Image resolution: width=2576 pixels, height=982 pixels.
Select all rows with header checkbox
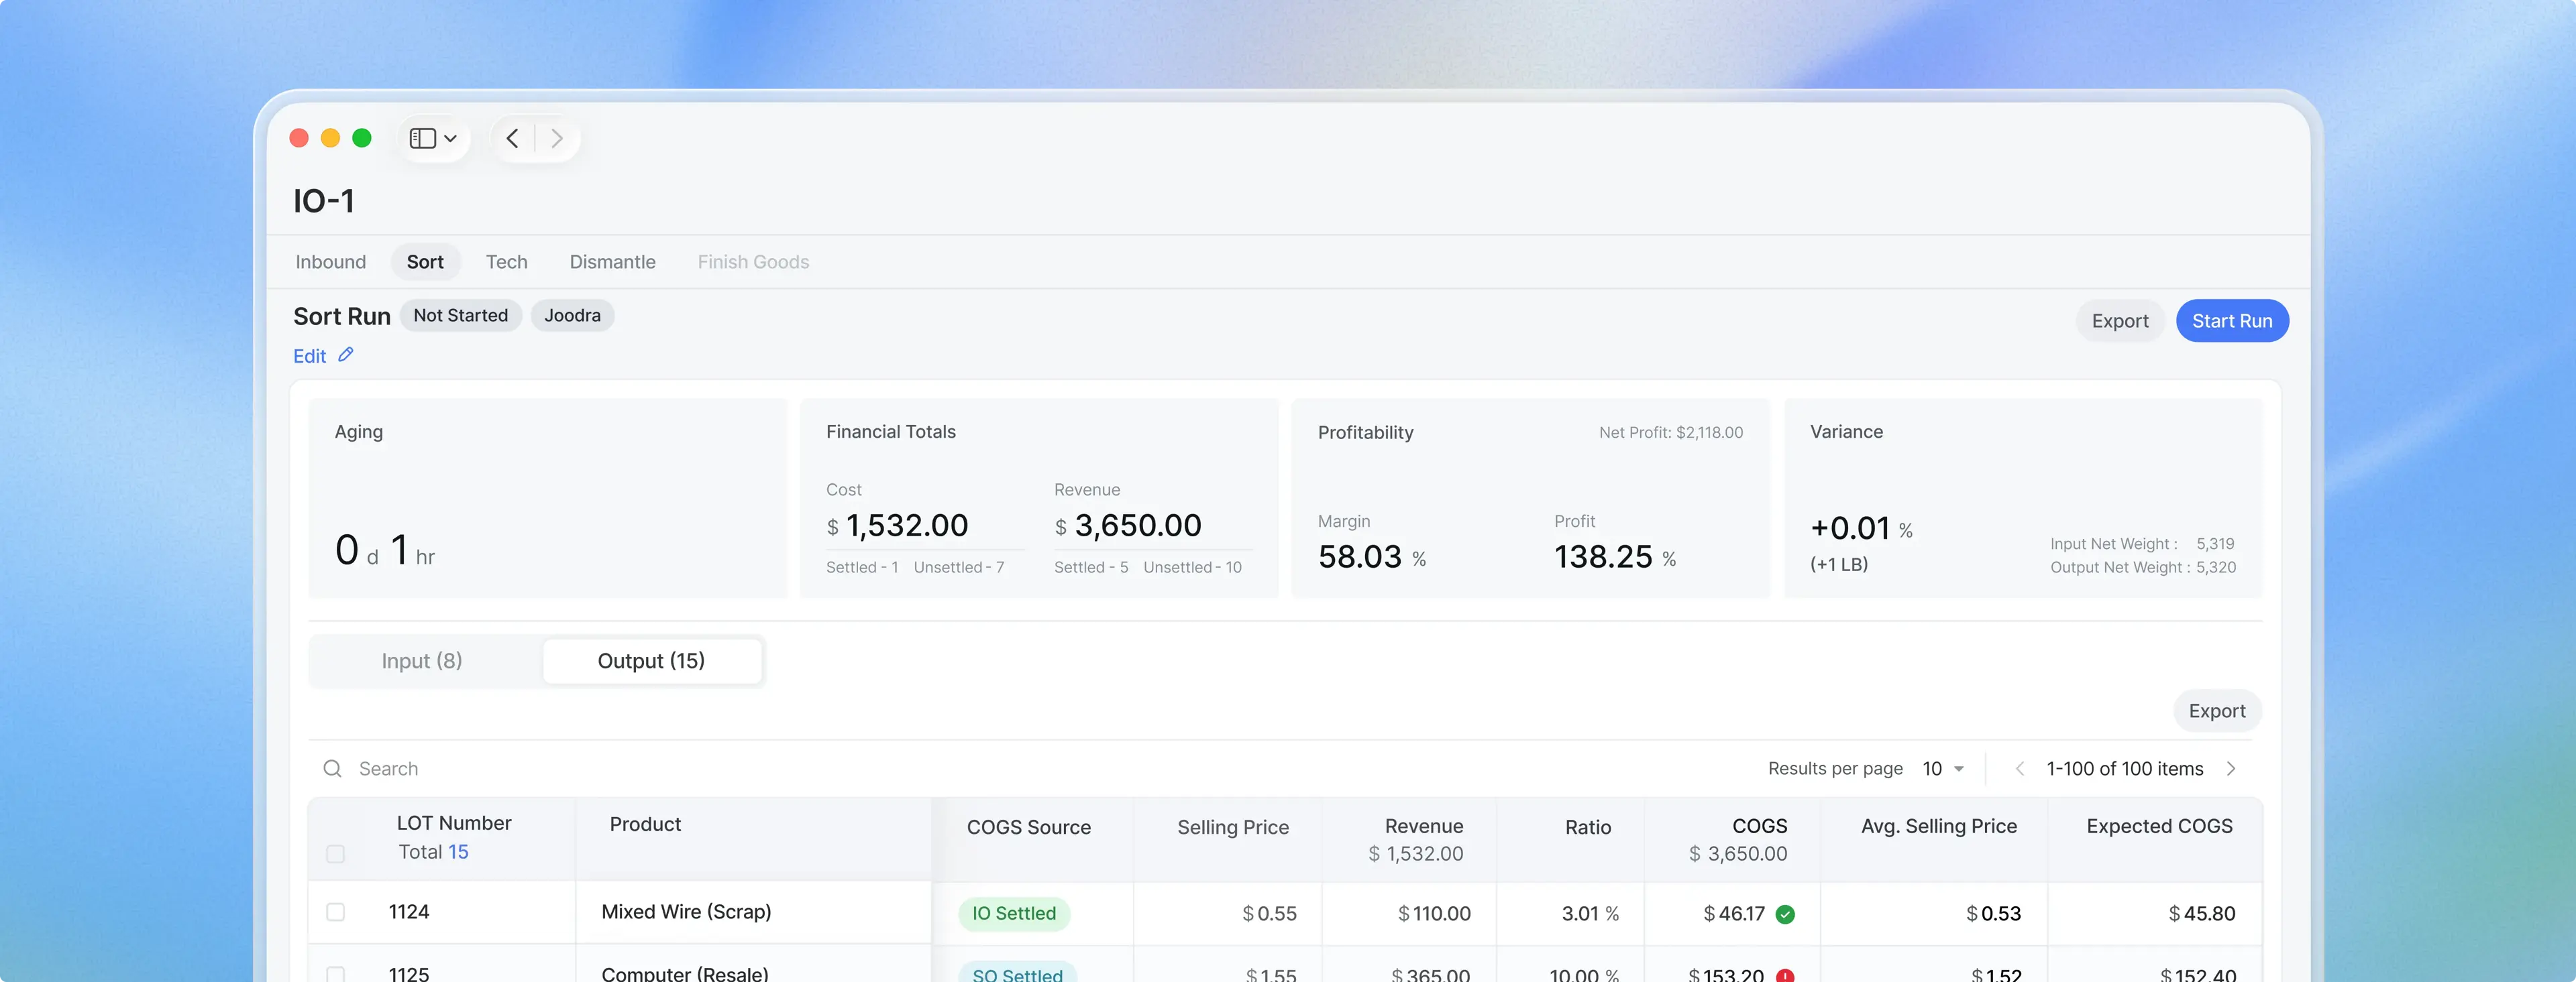point(336,854)
